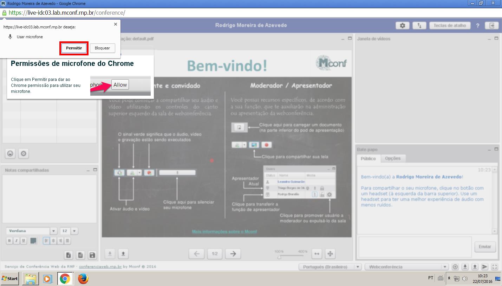Click Permitir to allow the microphone
This screenshot has width=502, height=286.
click(74, 48)
